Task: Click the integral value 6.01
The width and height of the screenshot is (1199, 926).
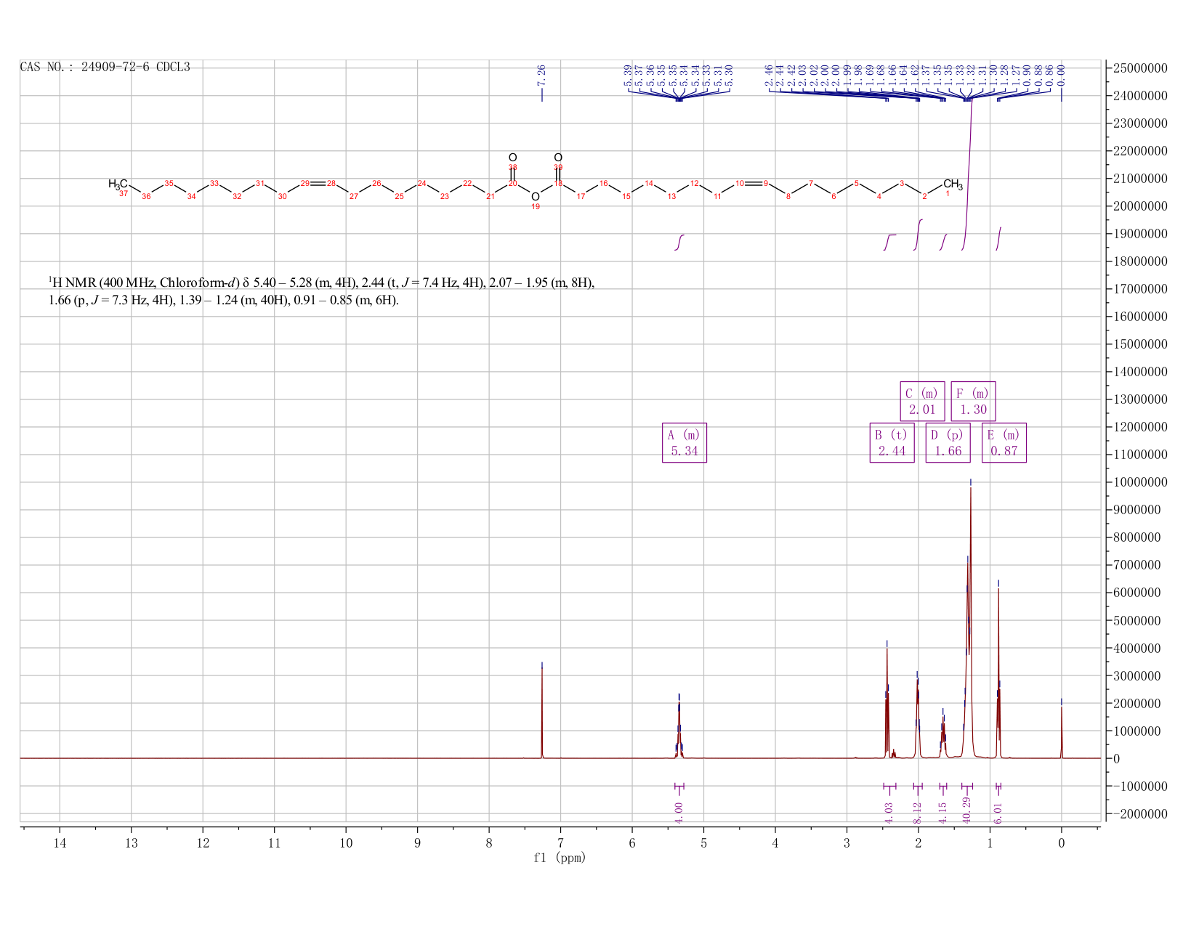Action: pos(998,812)
